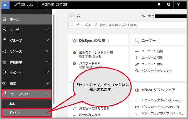Click the DirSync heart icon

pyautogui.click(x=74, y=41)
